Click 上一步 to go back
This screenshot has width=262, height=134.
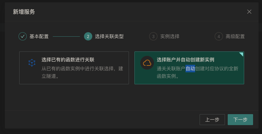(212, 120)
